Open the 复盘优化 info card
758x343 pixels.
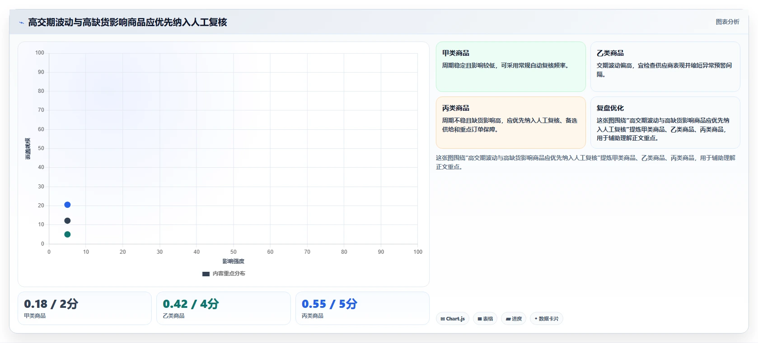(x=665, y=123)
